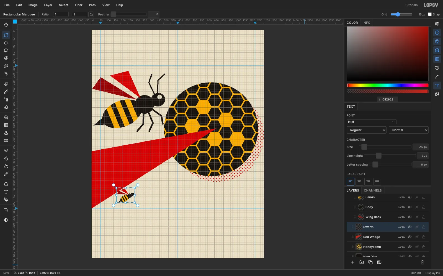Switch to the Channels tab
This screenshot has width=443, height=276.
[373, 190]
